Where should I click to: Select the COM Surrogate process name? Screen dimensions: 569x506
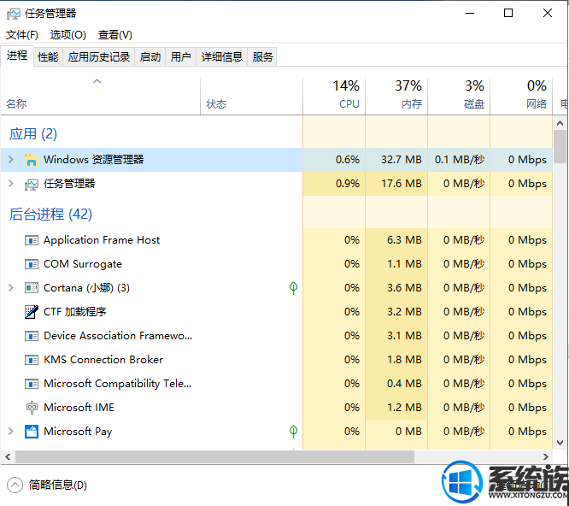(83, 264)
